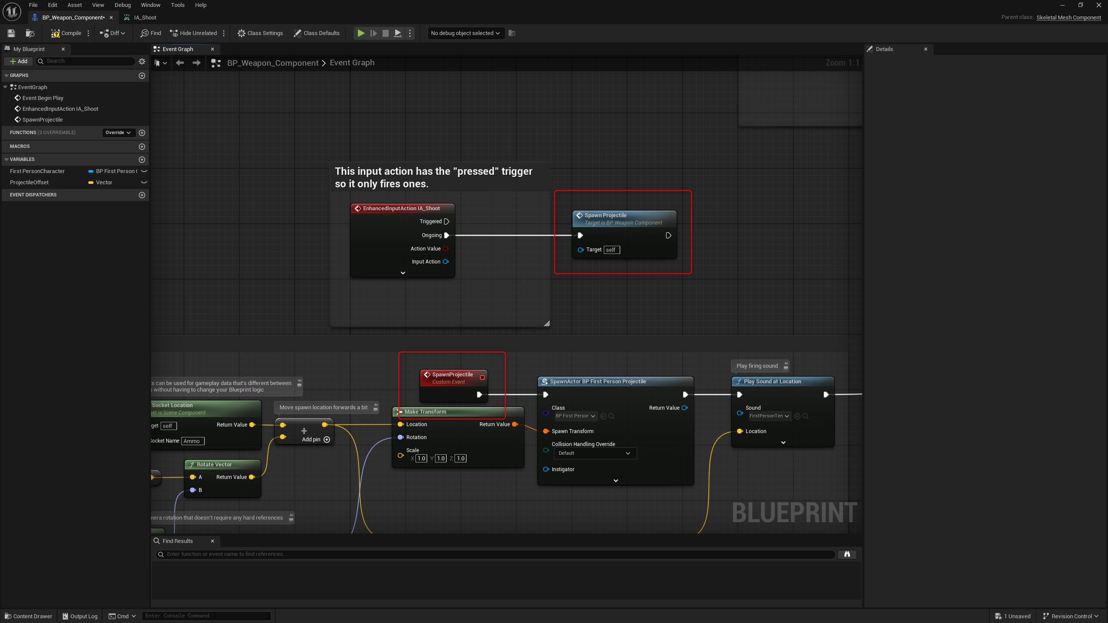Click ProjectileOffset Vector type color pill
The height and width of the screenshot is (623, 1108).
click(91, 183)
